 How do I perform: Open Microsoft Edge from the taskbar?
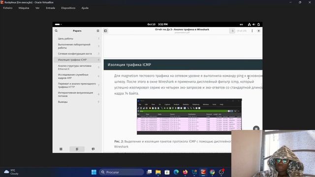point(176,172)
